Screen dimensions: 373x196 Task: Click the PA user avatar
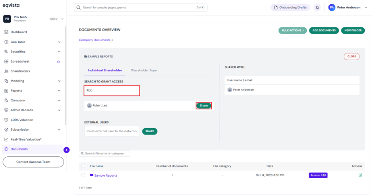pyautogui.click(x=332, y=8)
